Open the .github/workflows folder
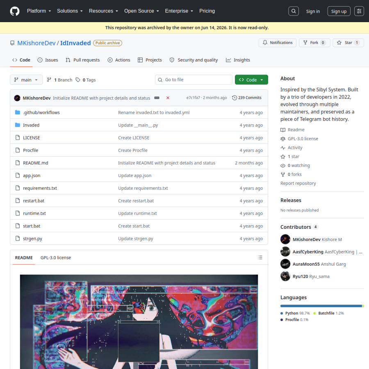Image resolution: width=369 pixels, height=369 pixels. 41,112
